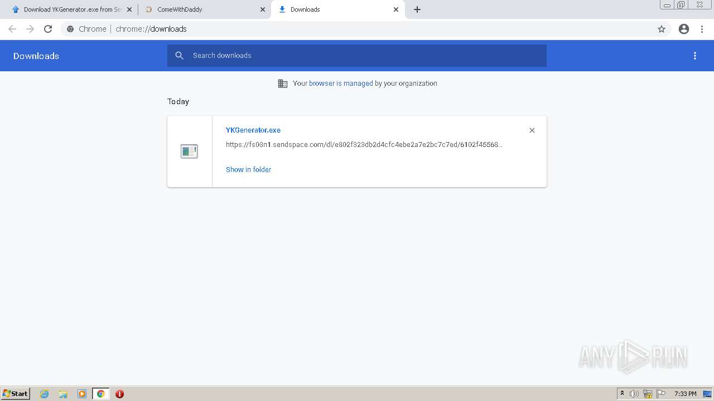Show hidden system tray icons
The height and width of the screenshot is (401, 714).
(x=623, y=394)
